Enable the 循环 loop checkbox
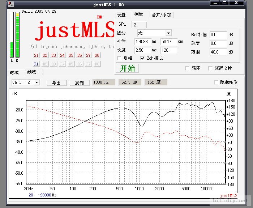Viewport: 253px width, 208px height. click(187, 68)
